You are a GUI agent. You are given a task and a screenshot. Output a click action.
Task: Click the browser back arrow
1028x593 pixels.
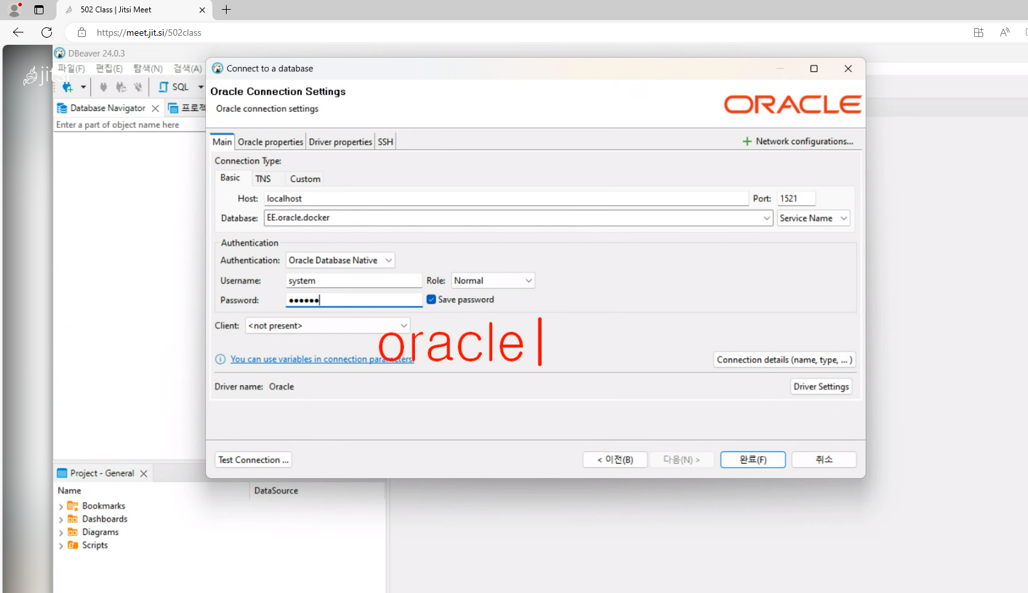tap(18, 32)
